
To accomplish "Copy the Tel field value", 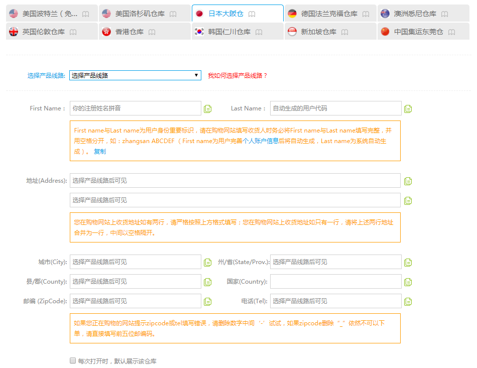I will click(x=408, y=302).
